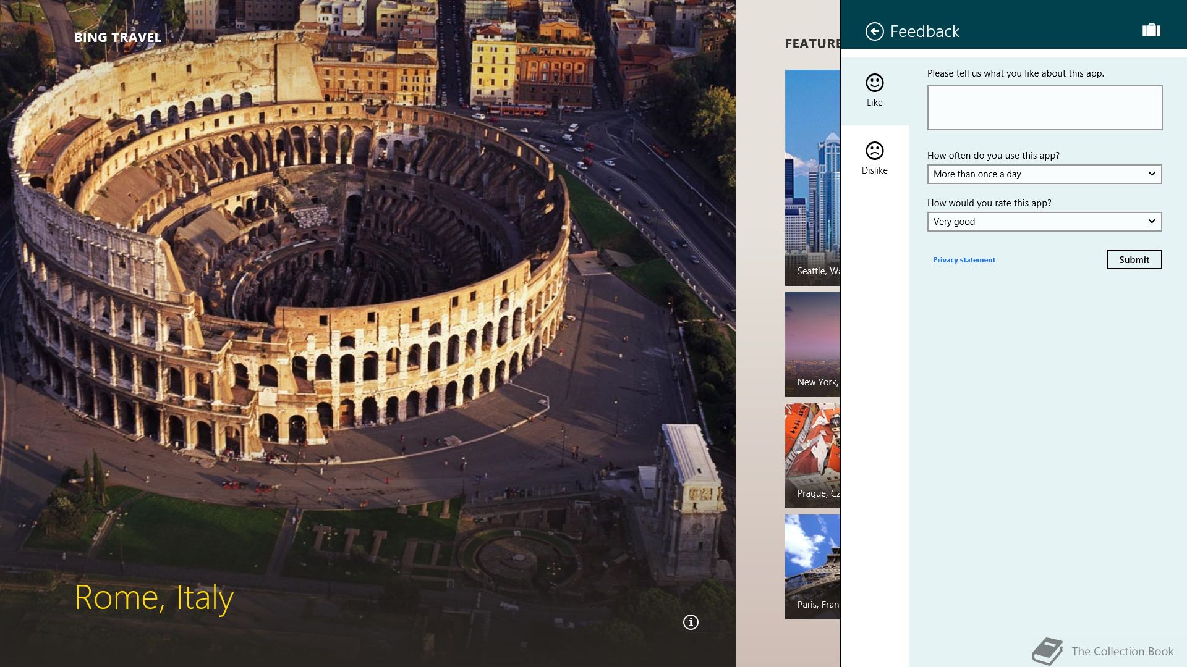
Task: Switch to the Dislike tab label
Action: 874,170
